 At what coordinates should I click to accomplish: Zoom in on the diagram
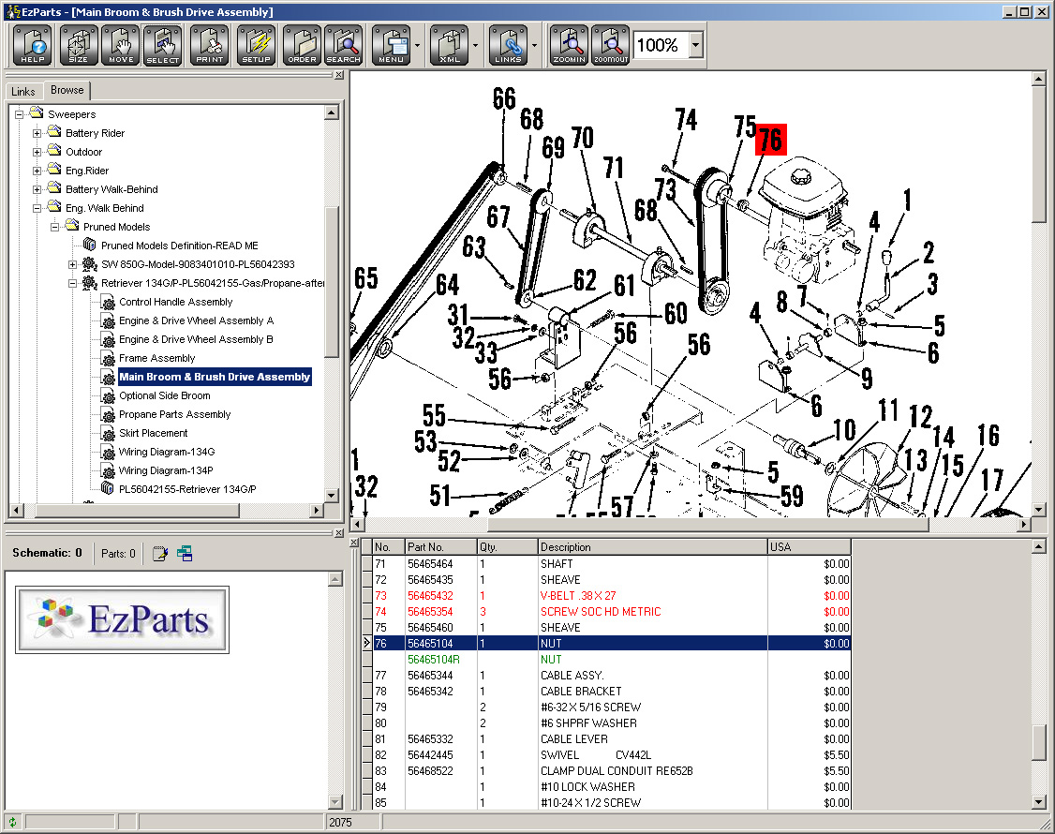point(570,45)
